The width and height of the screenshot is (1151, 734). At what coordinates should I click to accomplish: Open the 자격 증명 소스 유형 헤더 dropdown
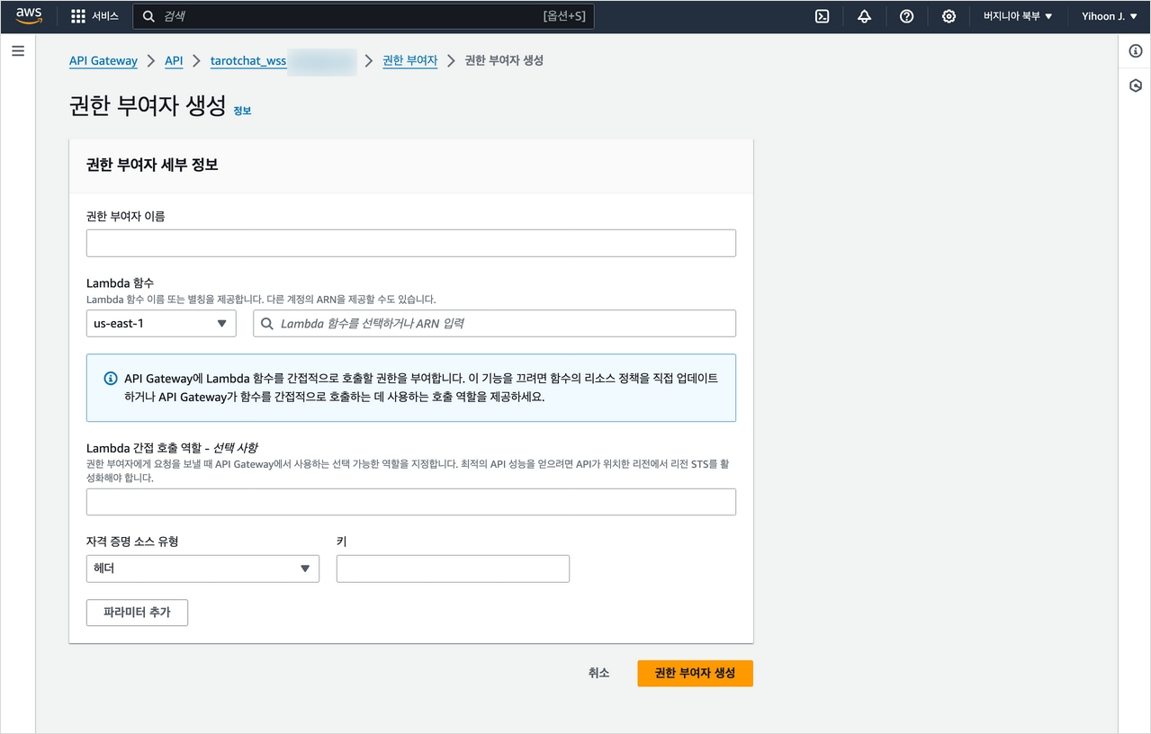pos(202,568)
